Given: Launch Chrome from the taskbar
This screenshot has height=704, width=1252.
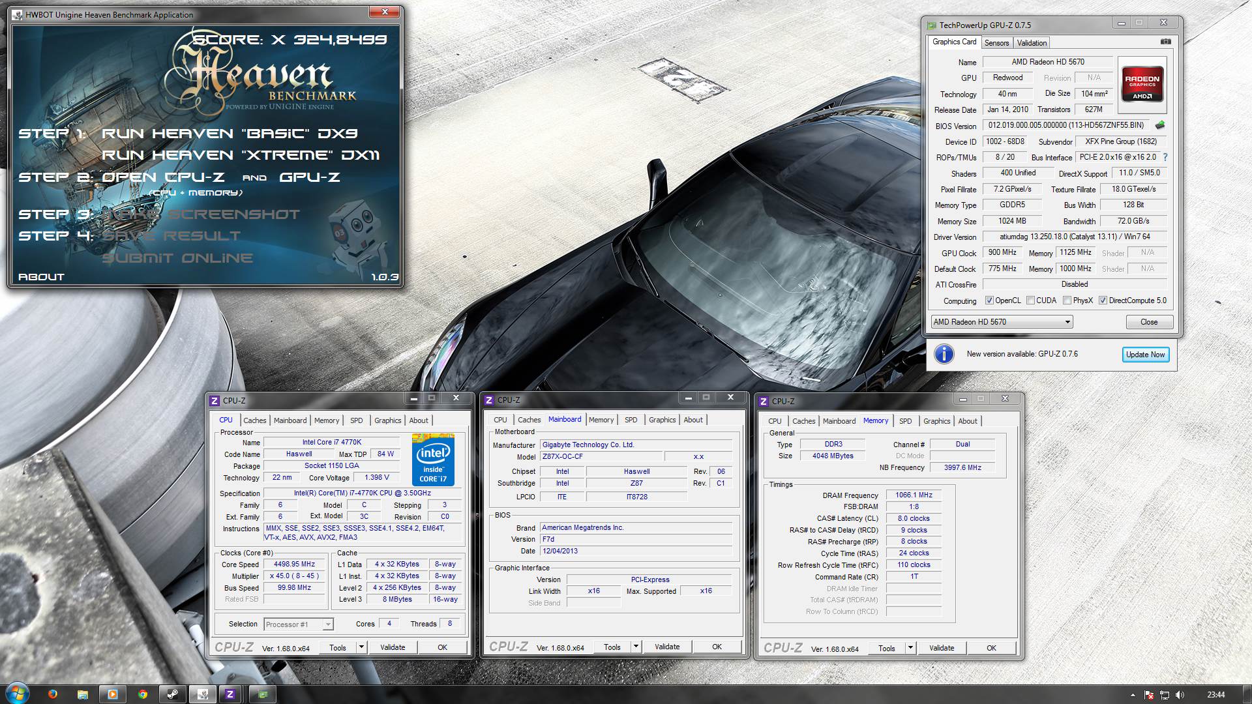Looking at the screenshot, I should tap(143, 694).
